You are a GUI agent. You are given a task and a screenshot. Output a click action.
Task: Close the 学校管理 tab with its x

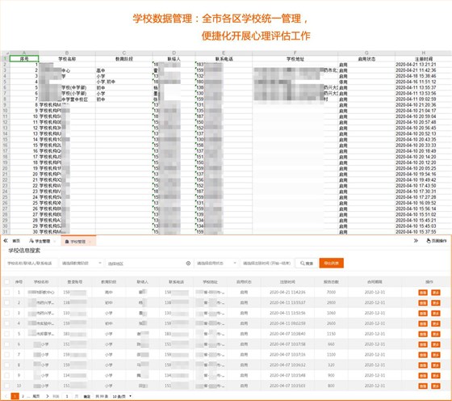click(90, 242)
